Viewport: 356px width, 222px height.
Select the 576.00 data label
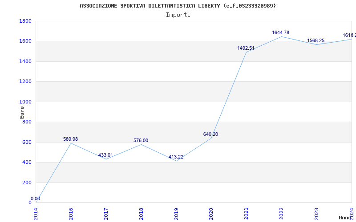[x=141, y=140]
